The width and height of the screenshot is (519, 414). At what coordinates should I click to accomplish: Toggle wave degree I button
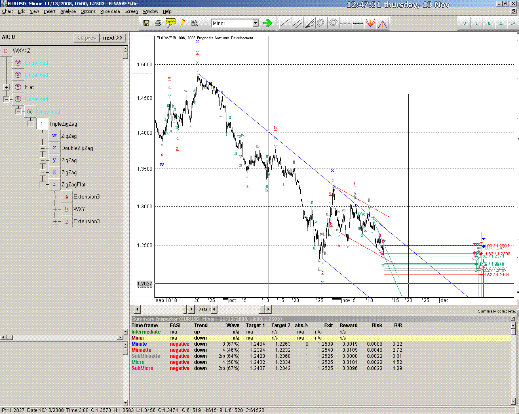pyautogui.click(x=477, y=23)
